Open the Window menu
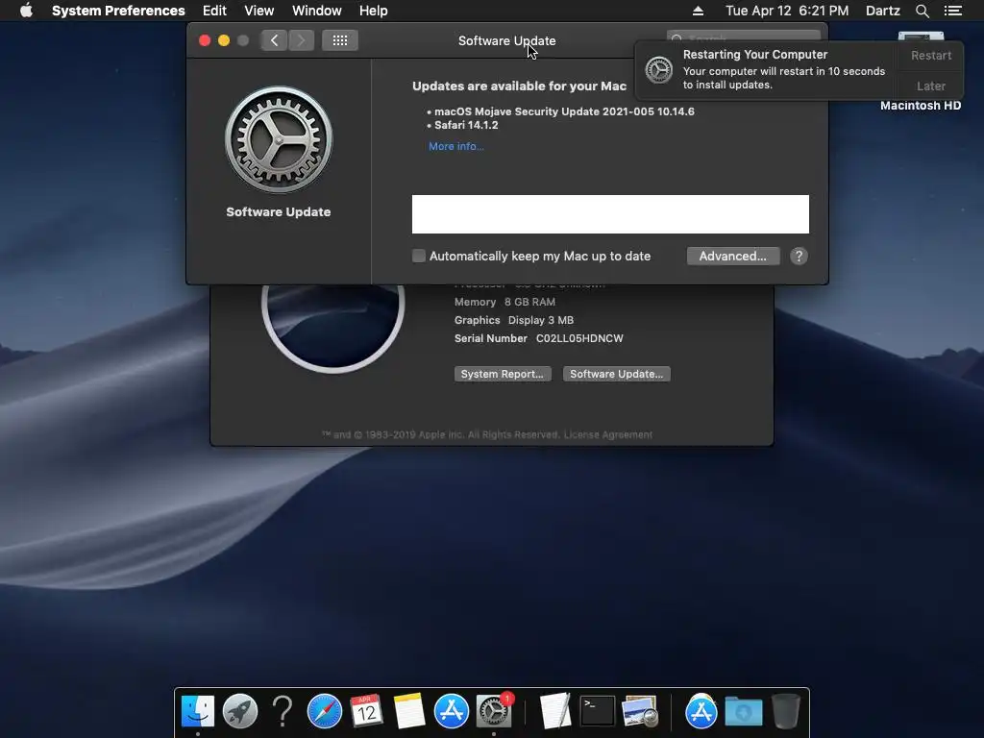 (x=317, y=11)
